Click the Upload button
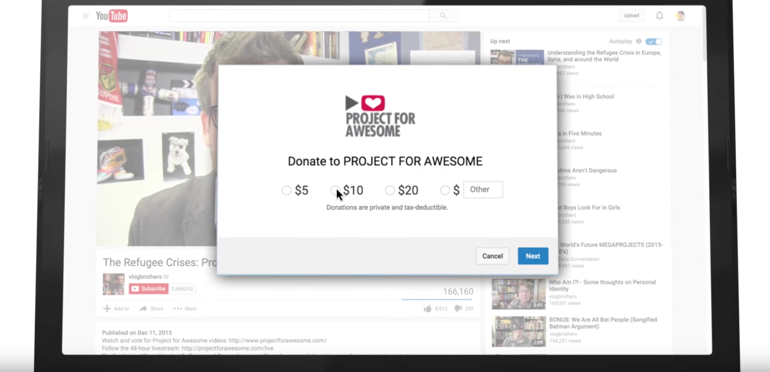 tap(631, 16)
